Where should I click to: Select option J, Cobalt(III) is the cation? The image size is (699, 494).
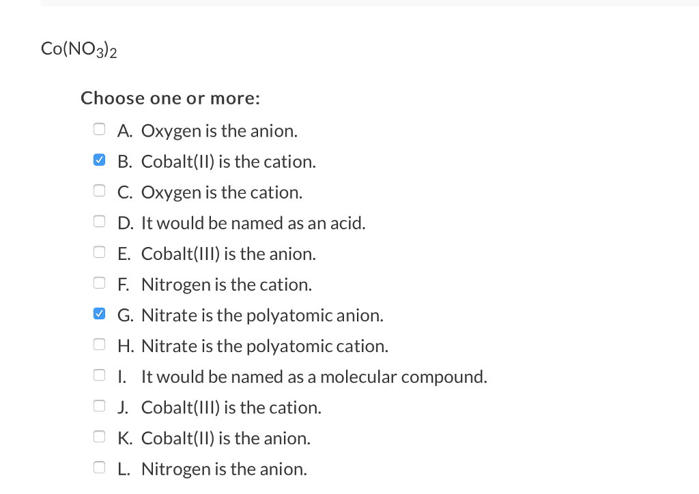click(x=99, y=405)
